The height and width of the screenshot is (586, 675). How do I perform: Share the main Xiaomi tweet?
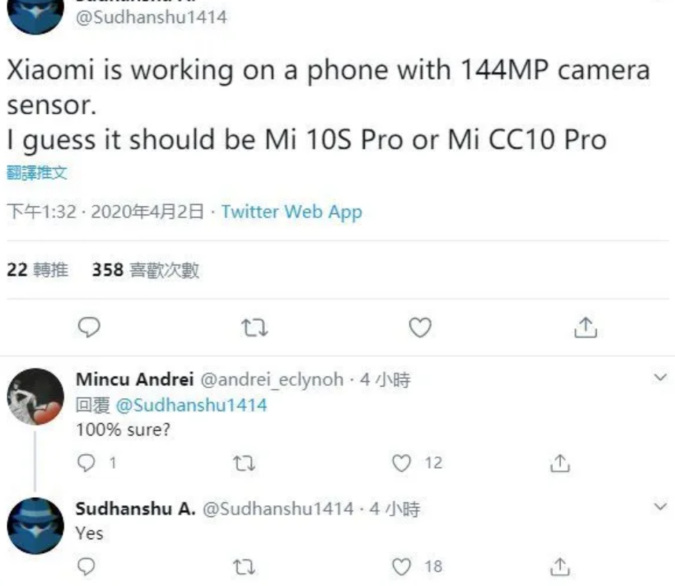click(x=586, y=327)
